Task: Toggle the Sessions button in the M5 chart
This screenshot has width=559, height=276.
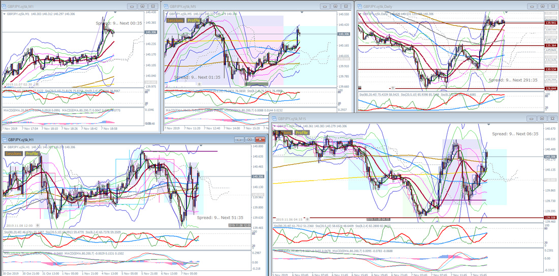Action: point(175,20)
